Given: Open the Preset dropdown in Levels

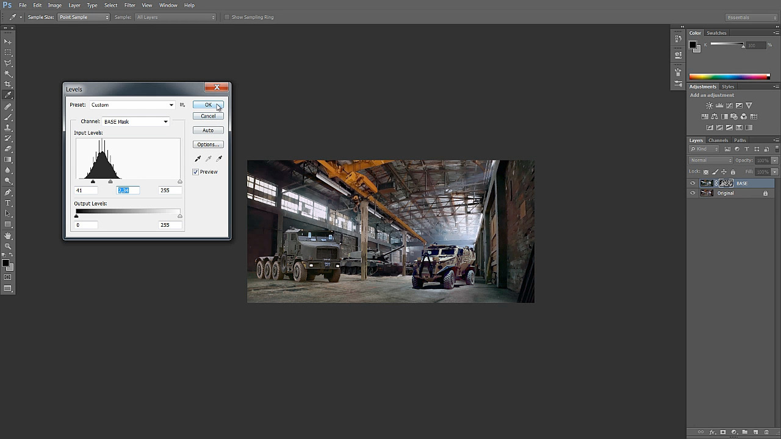Looking at the screenshot, I should coord(132,105).
